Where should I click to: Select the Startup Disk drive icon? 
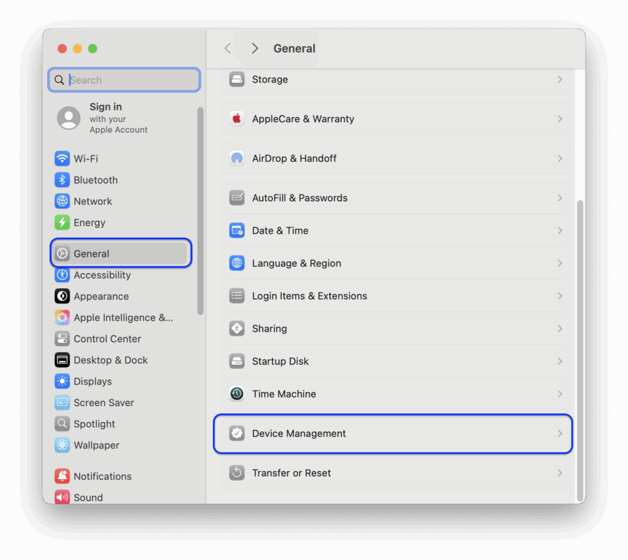coord(237,361)
